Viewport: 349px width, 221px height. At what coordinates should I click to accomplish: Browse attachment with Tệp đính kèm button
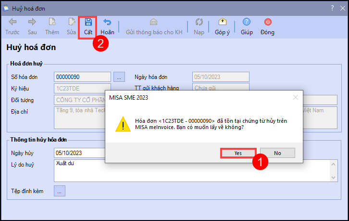[x=60, y=191]
